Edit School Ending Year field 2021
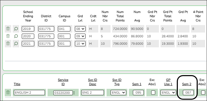This screenshot has height=101, width=207. [x=28, y=43]
